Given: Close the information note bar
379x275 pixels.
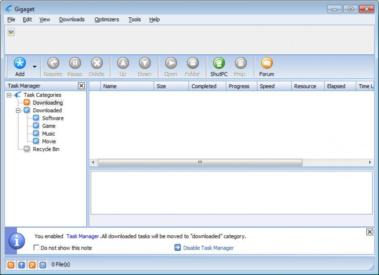Looking at the screenshot, I should 370,232.
